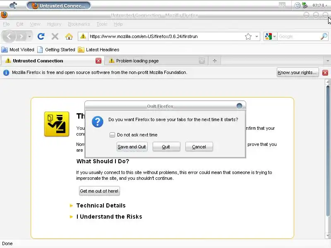Click the blue question mark dialog icon

[x=98, y=122]
